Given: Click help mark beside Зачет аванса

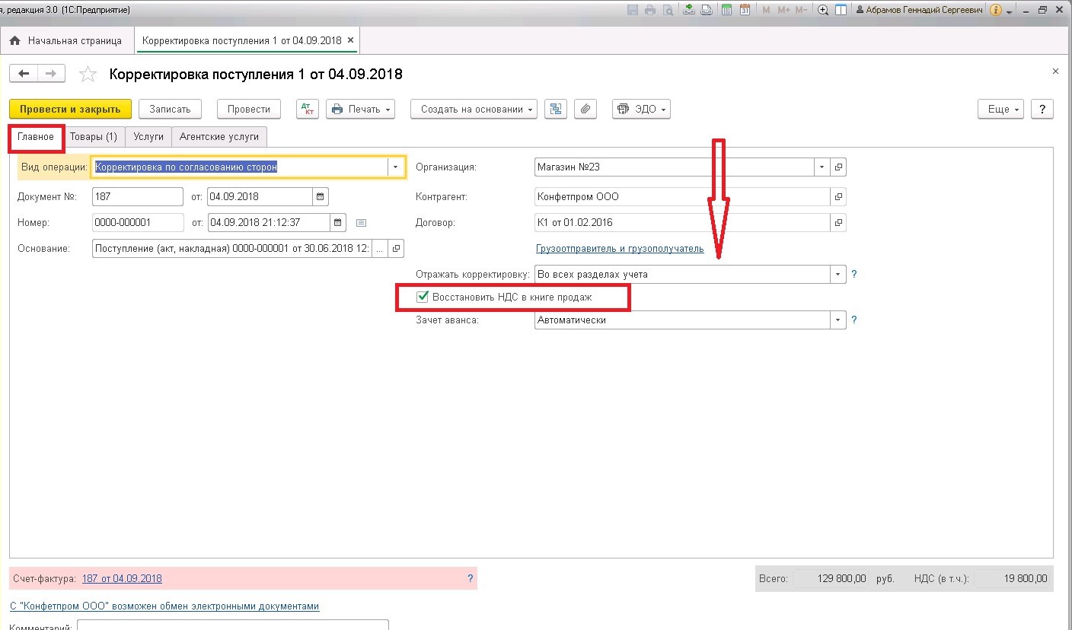Looking at the screenshot, I should pos(854,320).
